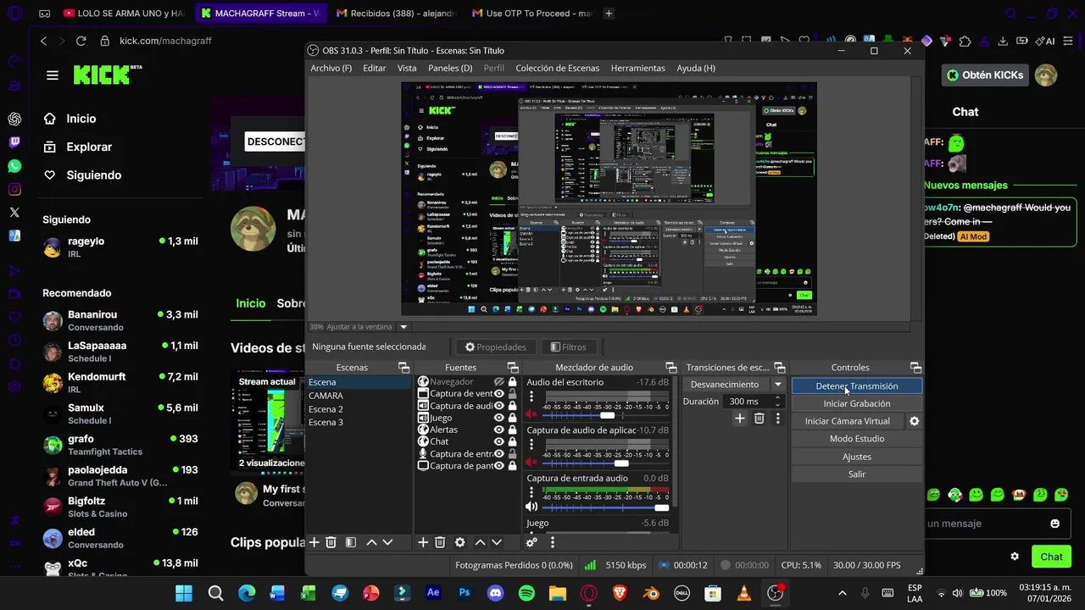Viewport: 1085px width, 610px height.
Task: Open scene filters icon in Escenas toolbar
Action: (x=350, y=542)
